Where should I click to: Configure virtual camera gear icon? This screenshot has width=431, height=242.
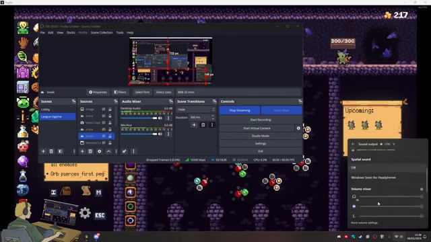click(298, 128)
